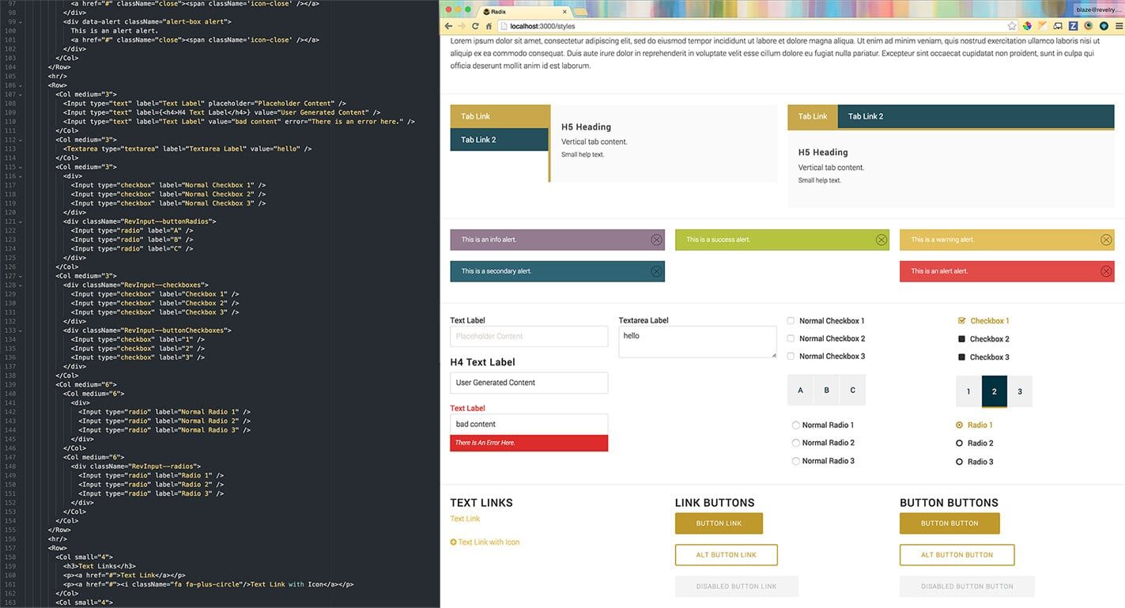Image resolution: width=1125 pixels, height=608 pixels.
Task: Collapse the code fold at line 127
Action: (21, 276)
